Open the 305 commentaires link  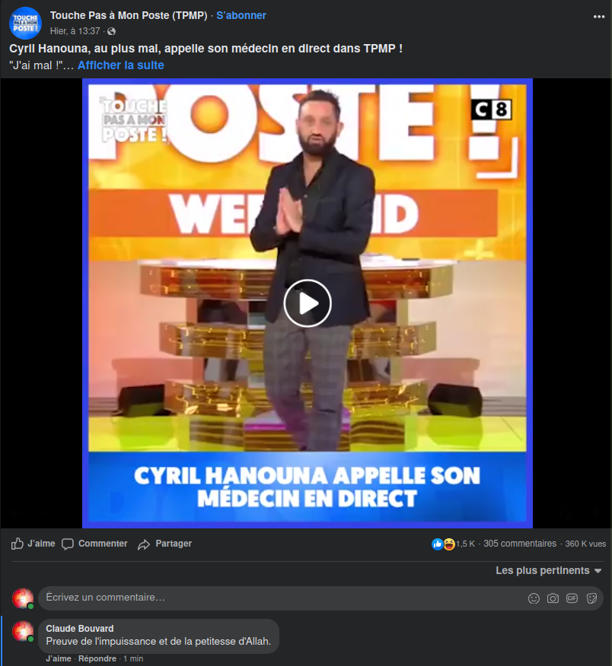520,544
